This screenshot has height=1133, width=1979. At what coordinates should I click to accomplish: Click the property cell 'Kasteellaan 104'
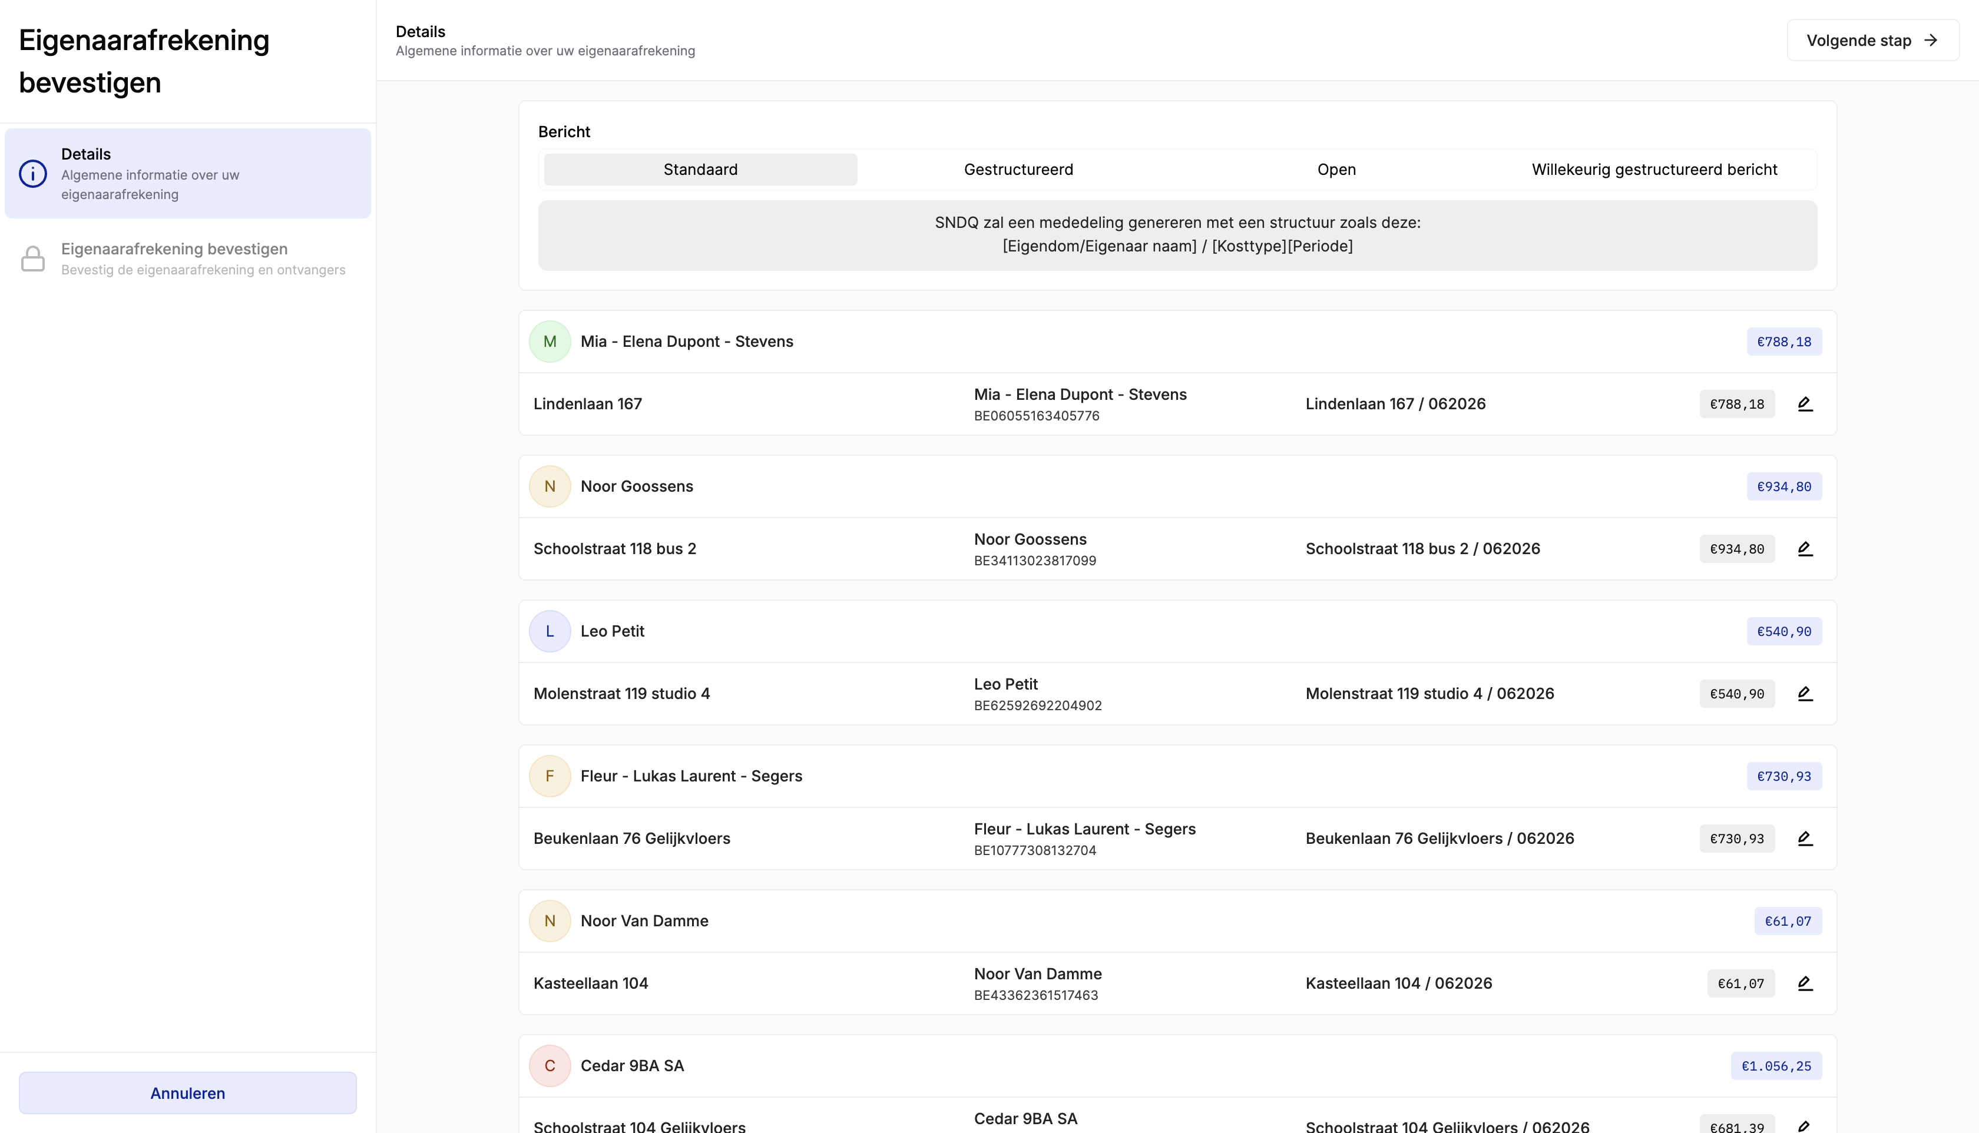point(591,983)
